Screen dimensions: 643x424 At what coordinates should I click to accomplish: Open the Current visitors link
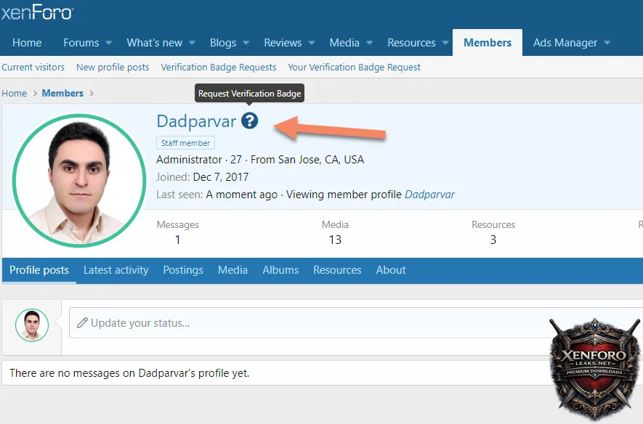pyautogui.click(x=33, y=67)
